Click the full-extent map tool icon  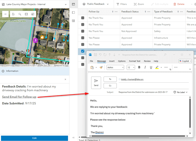click(x=26, y=14)
